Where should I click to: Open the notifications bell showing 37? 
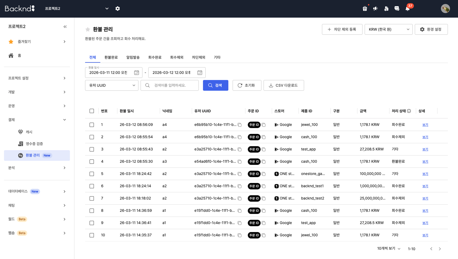(x=407, y=8)
